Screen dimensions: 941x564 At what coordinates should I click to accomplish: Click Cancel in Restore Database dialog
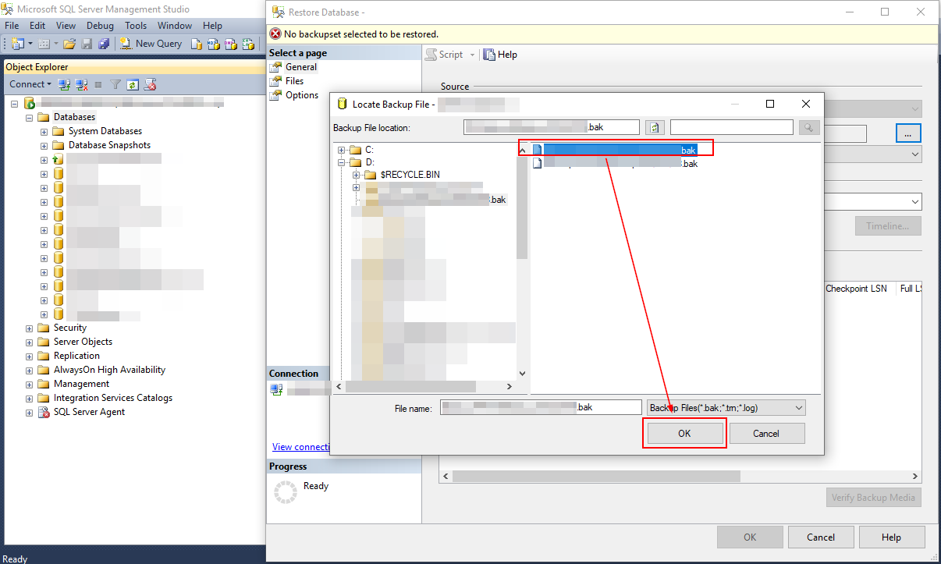821,537
